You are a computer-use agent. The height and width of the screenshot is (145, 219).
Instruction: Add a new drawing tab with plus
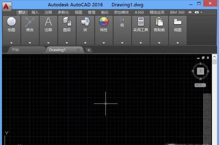89,50
